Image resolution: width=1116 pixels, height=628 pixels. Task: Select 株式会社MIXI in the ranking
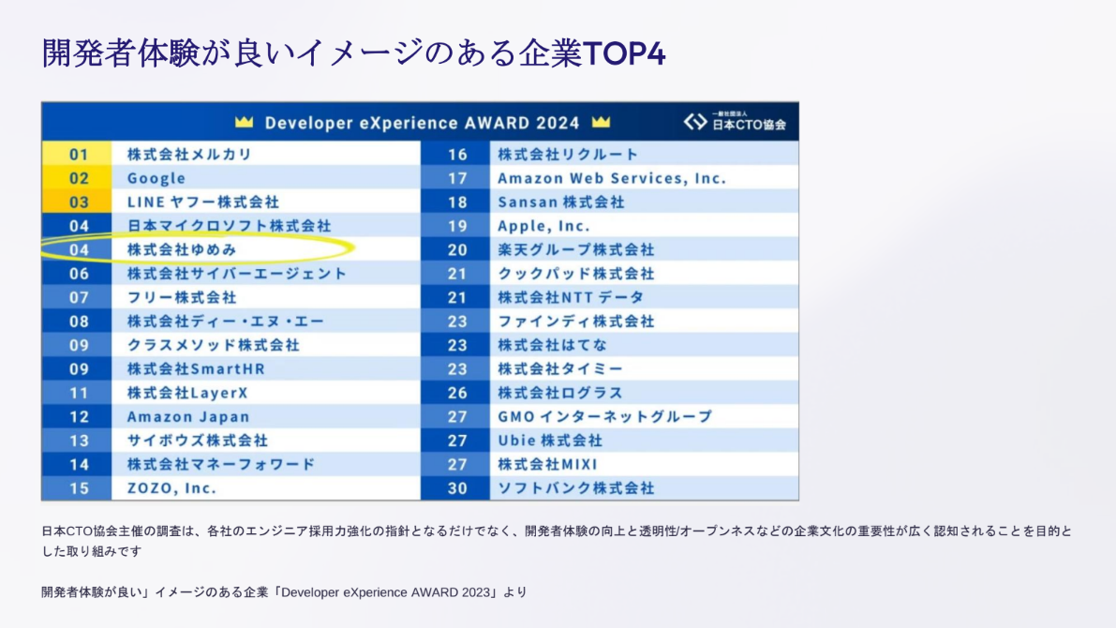point(547,464)
